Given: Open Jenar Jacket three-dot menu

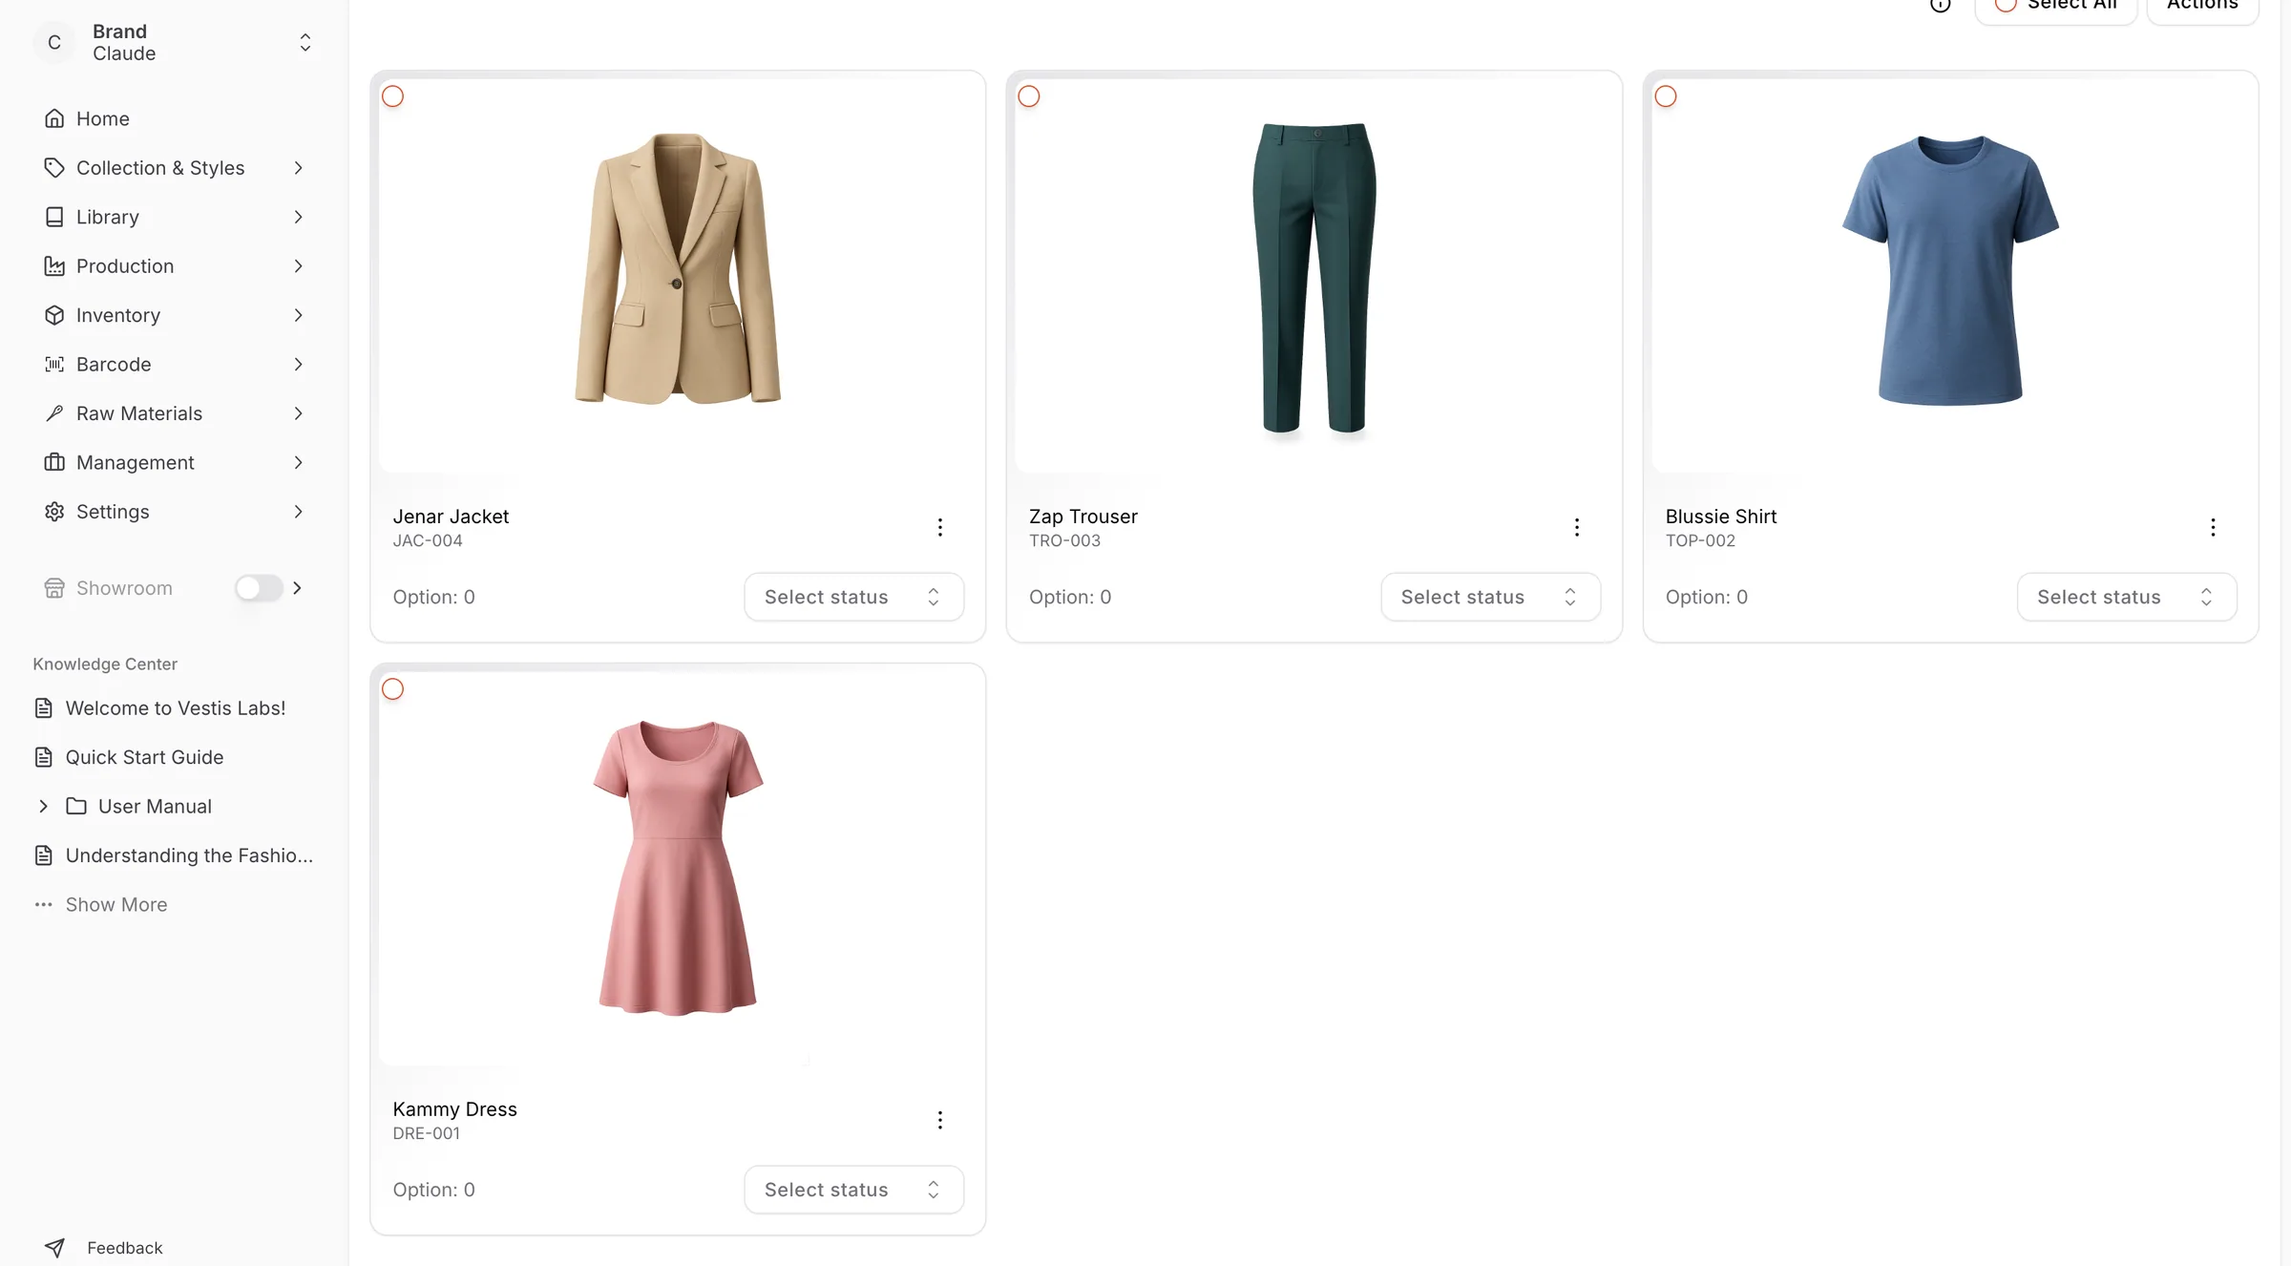Looking at the screenshot, I should 940,527.
